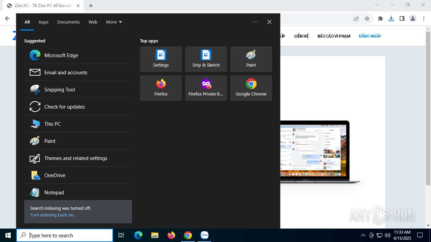Open Chrome extensions puzzle icon

380,18
